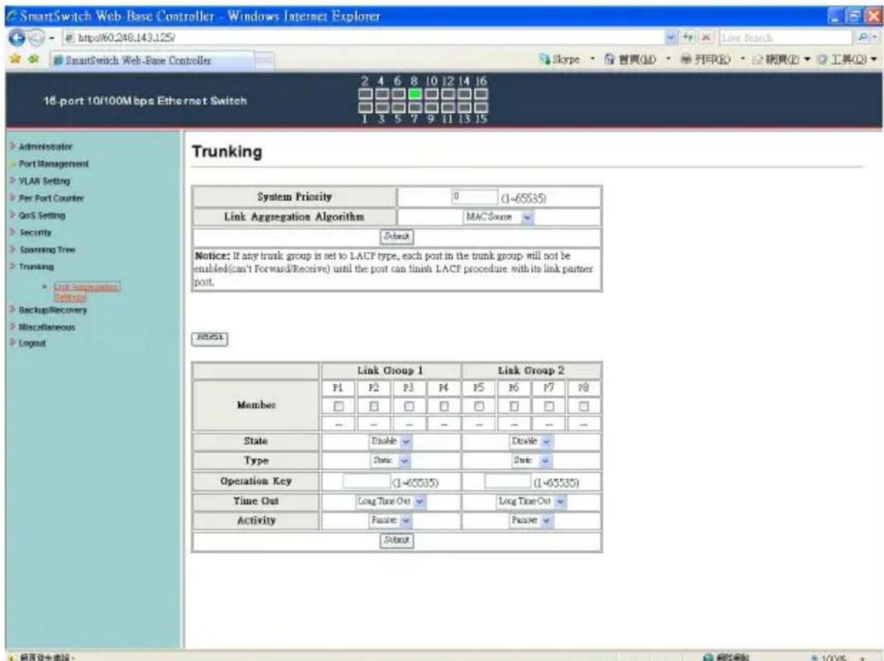Open VLAN Setting in the sidebar

[x=44, y=181]
